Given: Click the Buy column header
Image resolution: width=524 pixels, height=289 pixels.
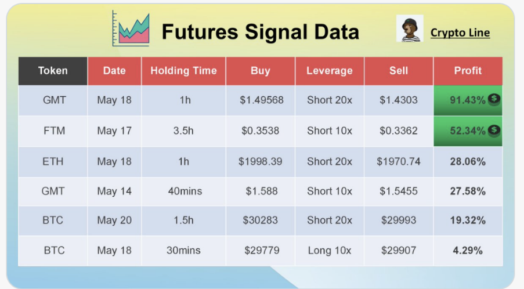Looking at the screenshot, I should tap(261, 71).
